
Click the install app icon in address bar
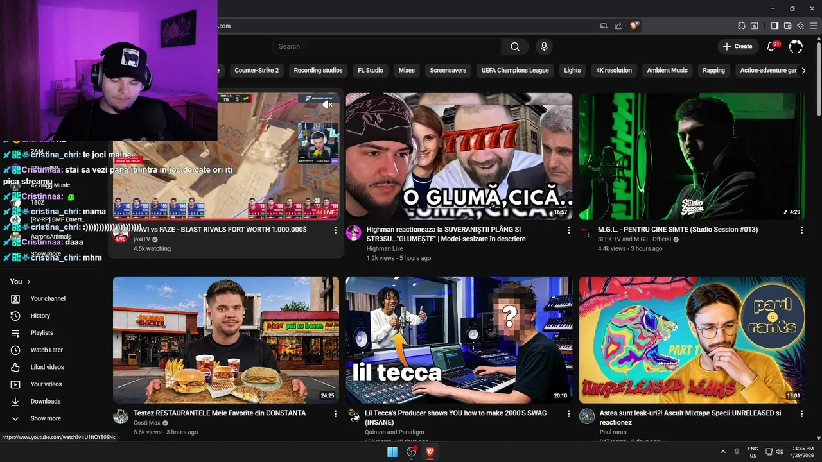tap(604, 26)
